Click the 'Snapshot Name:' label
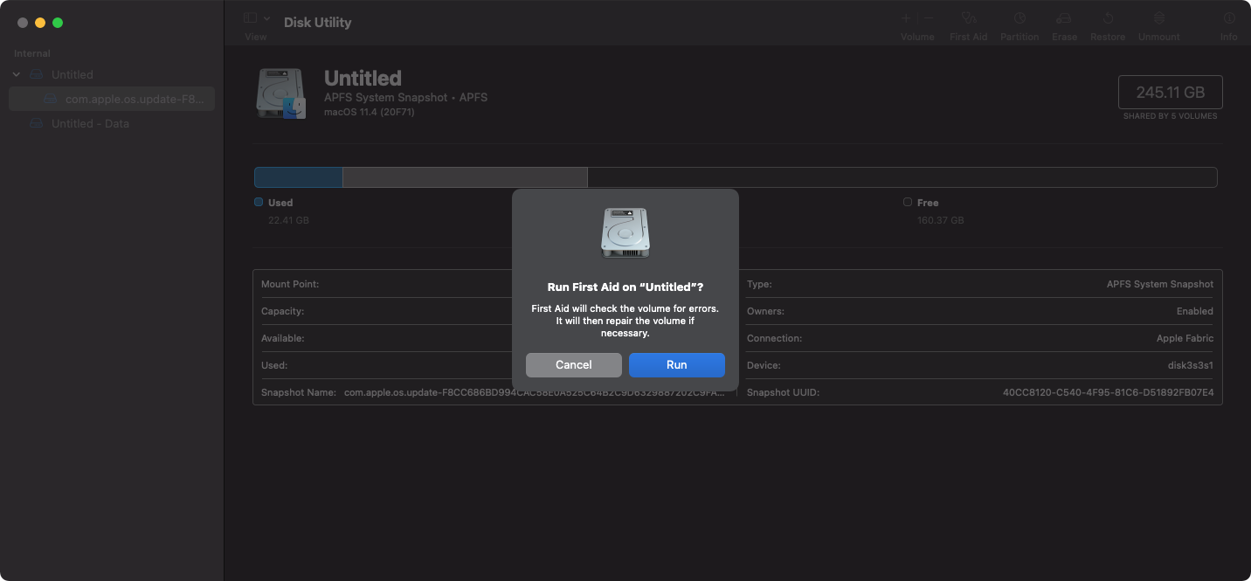1251x581 pixels. [299, 392]
